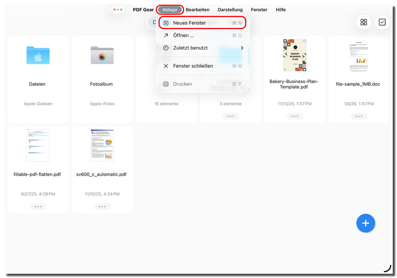This screenshot has width=397, height=278.
Task: Open options for fillable-pdf-flatten.pdf
Action: pos(38,206)
